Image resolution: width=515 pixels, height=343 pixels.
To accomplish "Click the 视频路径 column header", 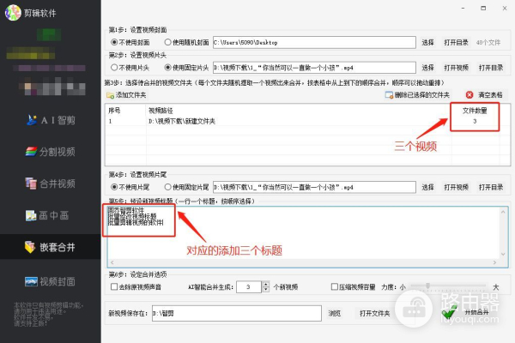I will point(161,111).
